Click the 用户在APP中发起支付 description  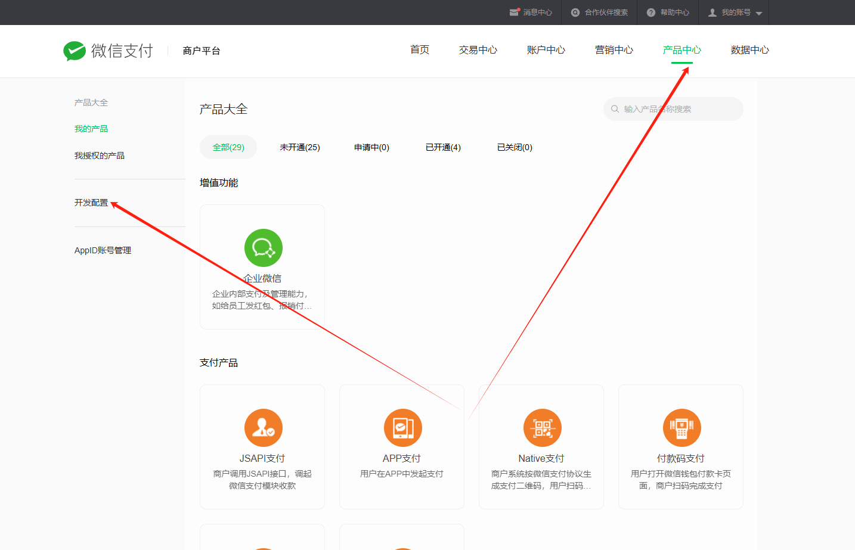click(402, 474)
